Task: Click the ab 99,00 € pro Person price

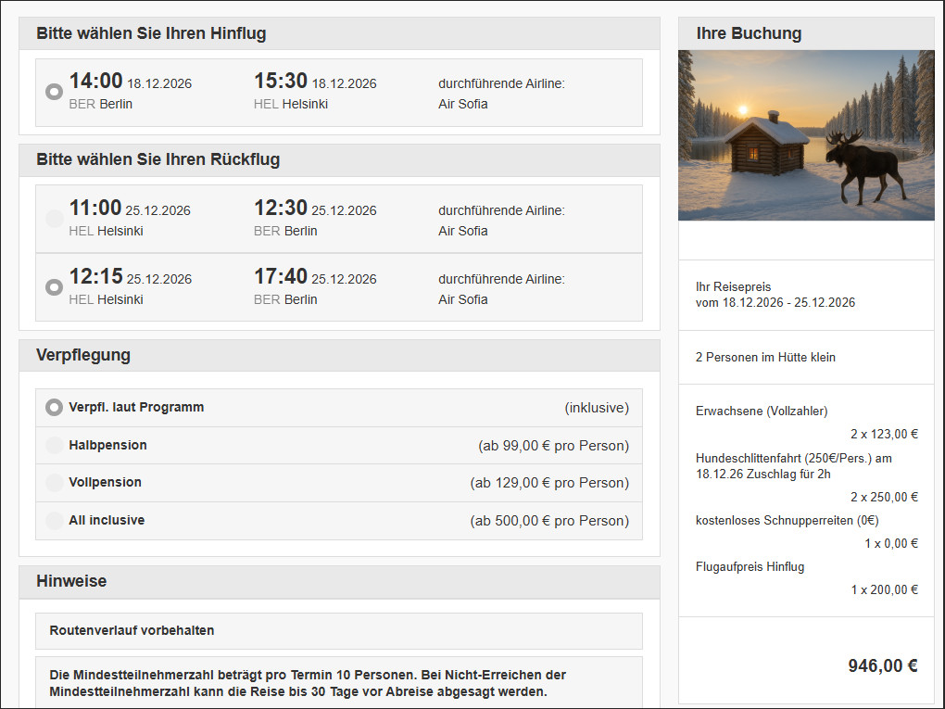Action: point(553,446)
